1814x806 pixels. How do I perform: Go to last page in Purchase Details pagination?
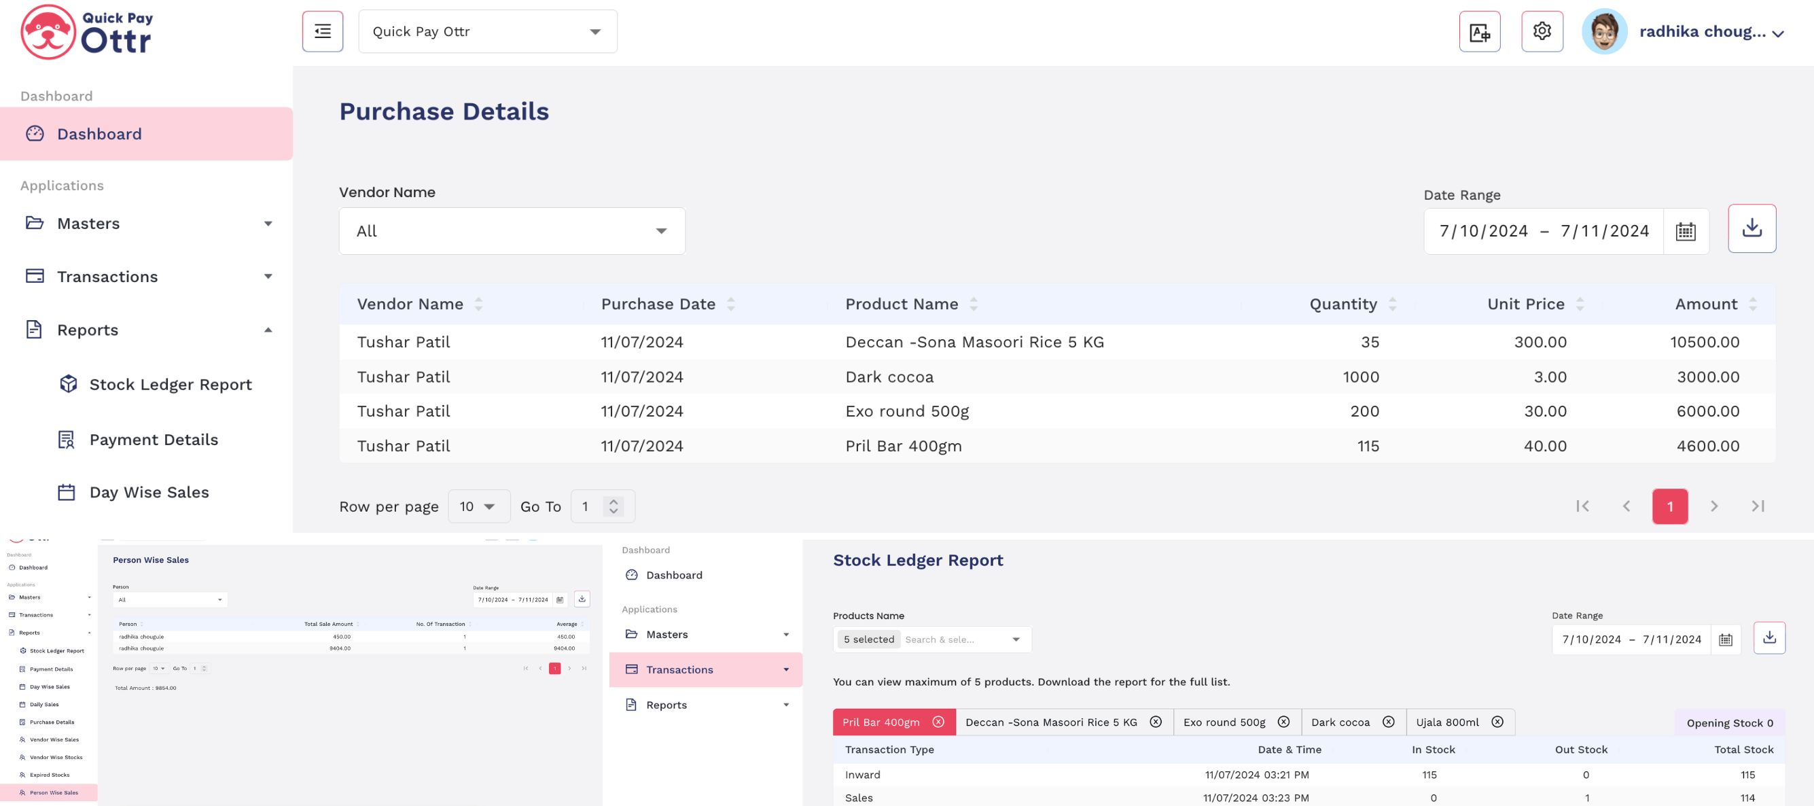pyautogui.click(x=1758, y=506)
